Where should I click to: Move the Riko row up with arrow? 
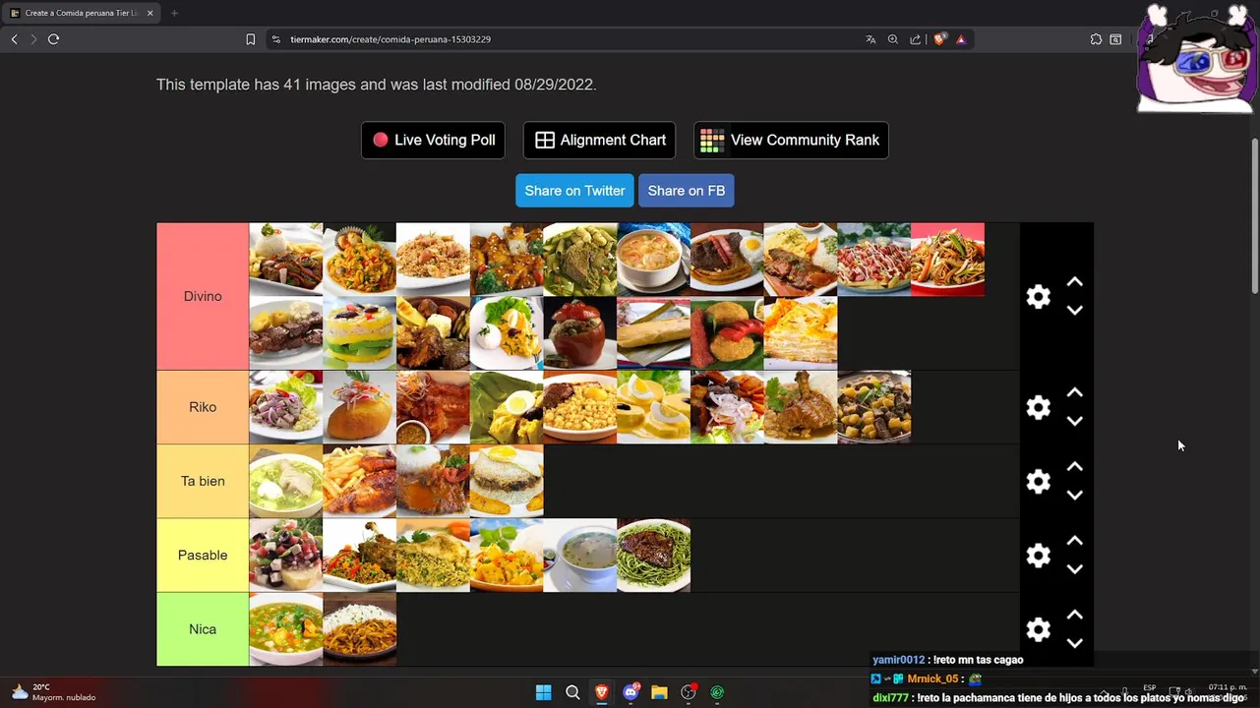1075,392
